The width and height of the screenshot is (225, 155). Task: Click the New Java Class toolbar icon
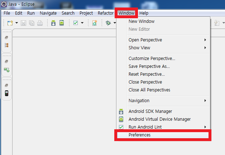pos(95,23)
